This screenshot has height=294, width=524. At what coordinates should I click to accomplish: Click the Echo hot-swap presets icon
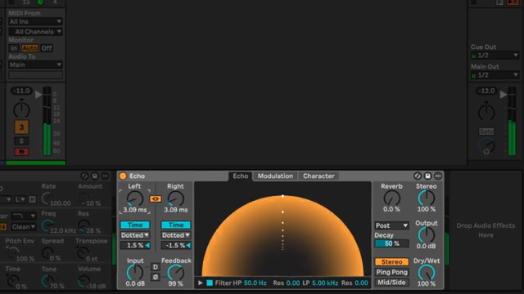pos(418,176)
